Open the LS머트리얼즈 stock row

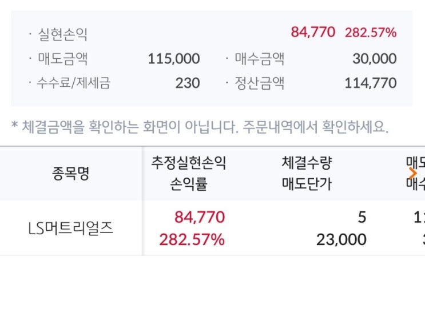70,228
